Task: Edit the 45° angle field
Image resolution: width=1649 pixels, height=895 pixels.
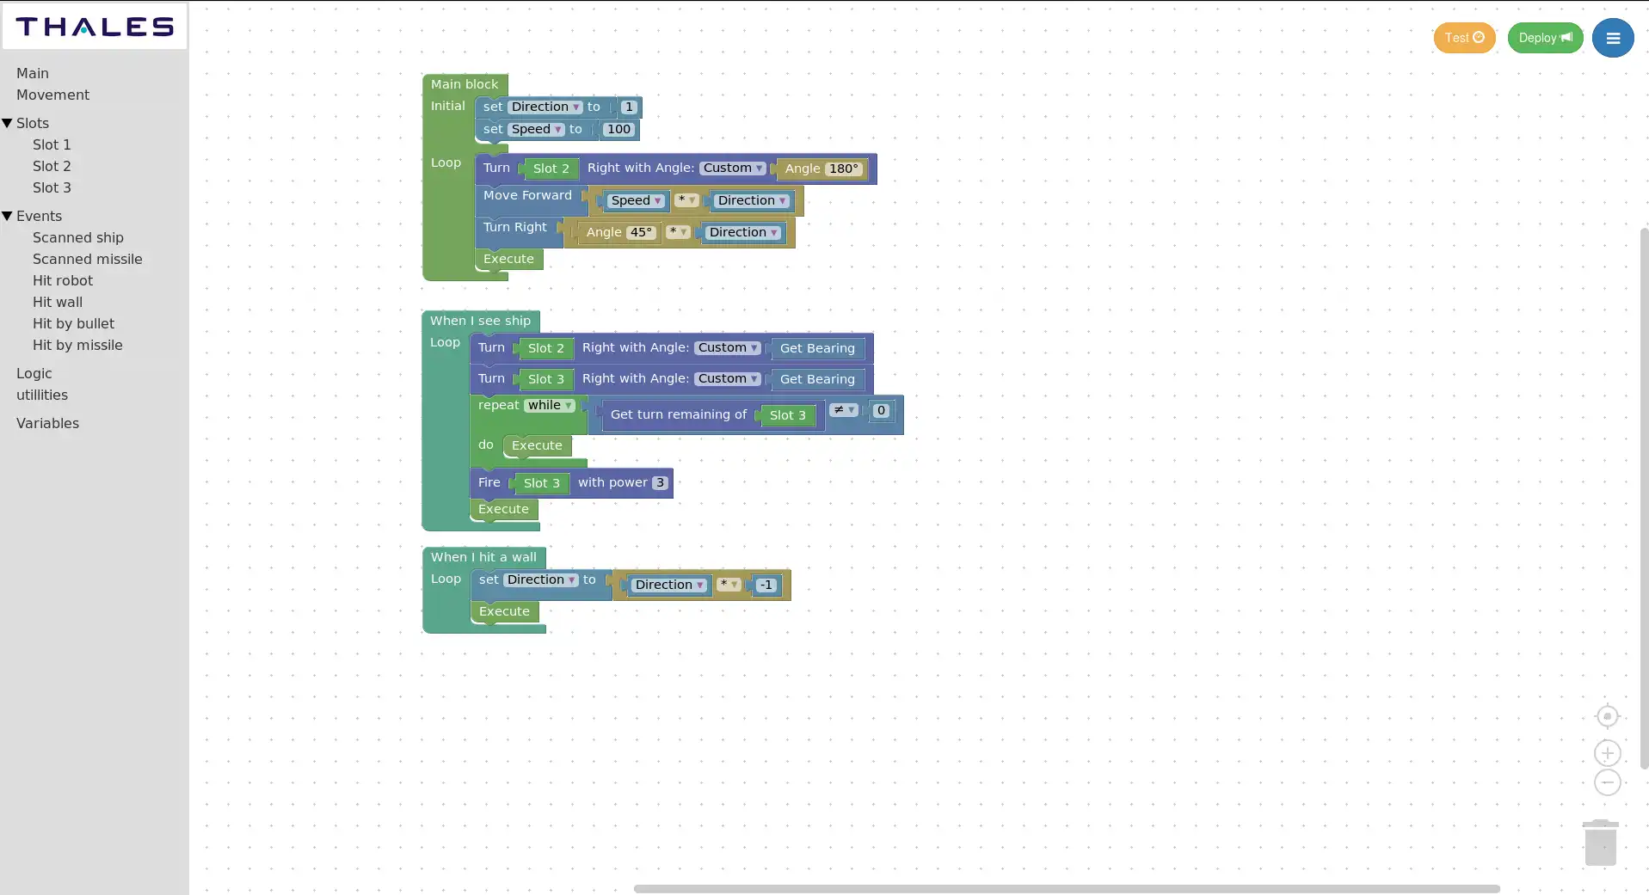Action: coord(641,232)
